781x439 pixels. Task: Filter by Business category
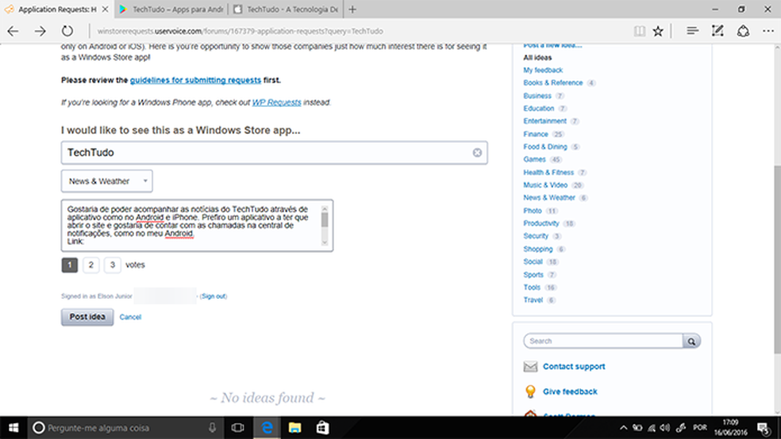(537, 96)
